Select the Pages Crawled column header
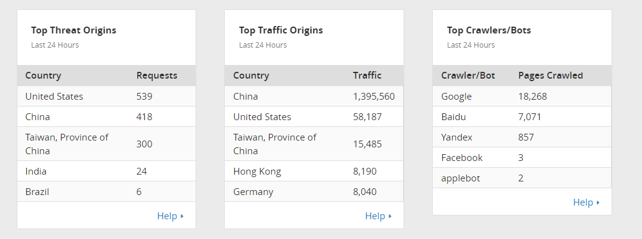Image resolution: width=642 pixels, height=239 pixels. point(551,76)
